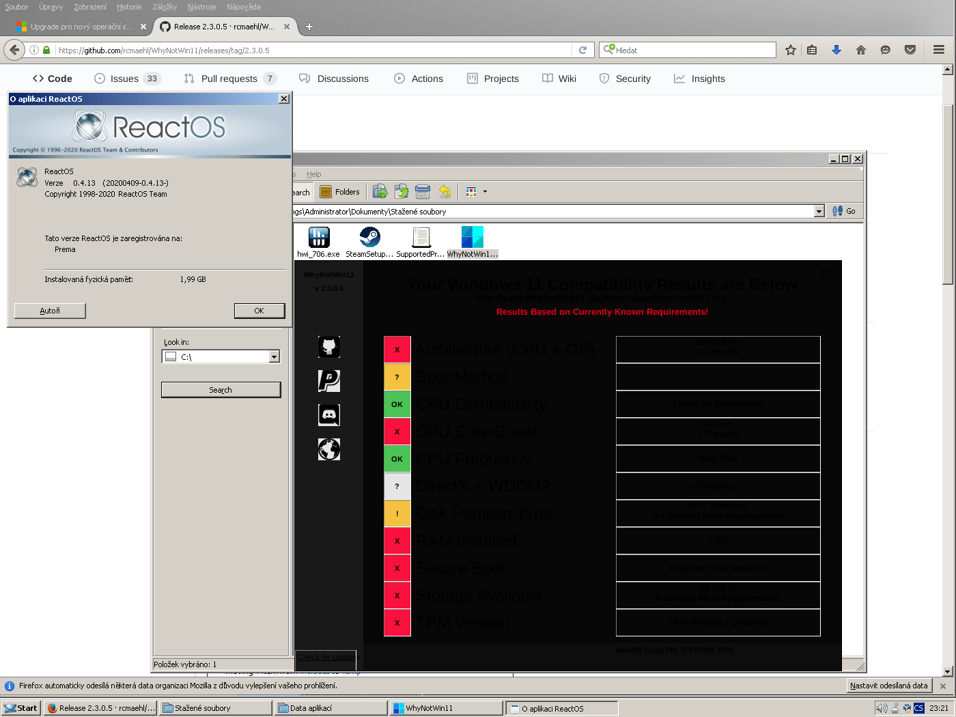Switch to the Pull requests tab
Image resolution: width=956 pixels, height=717 pixels.
(229, 79)
